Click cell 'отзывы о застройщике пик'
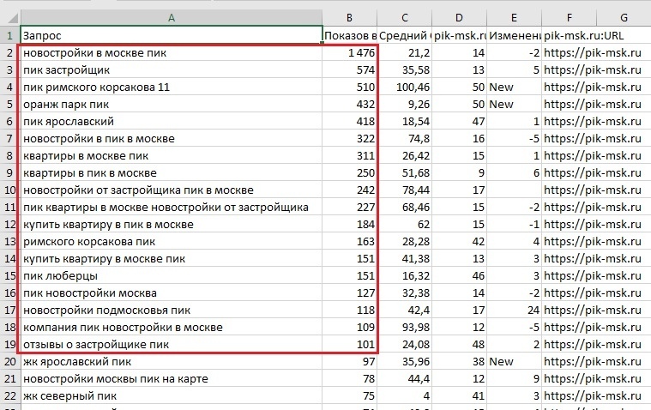Image resolution: width=651 pixels, height=410 pixels. coord(172,344)
